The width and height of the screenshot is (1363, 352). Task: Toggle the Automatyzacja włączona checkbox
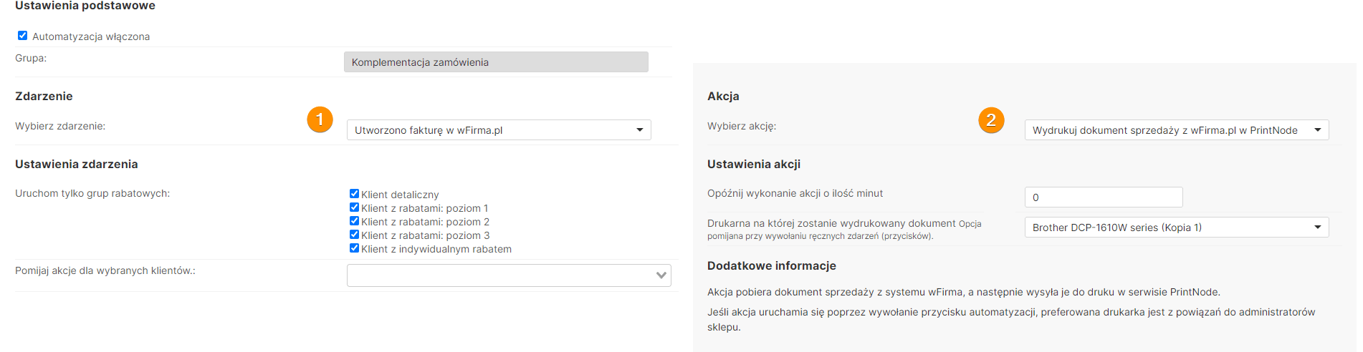click(x=23, y=36)
